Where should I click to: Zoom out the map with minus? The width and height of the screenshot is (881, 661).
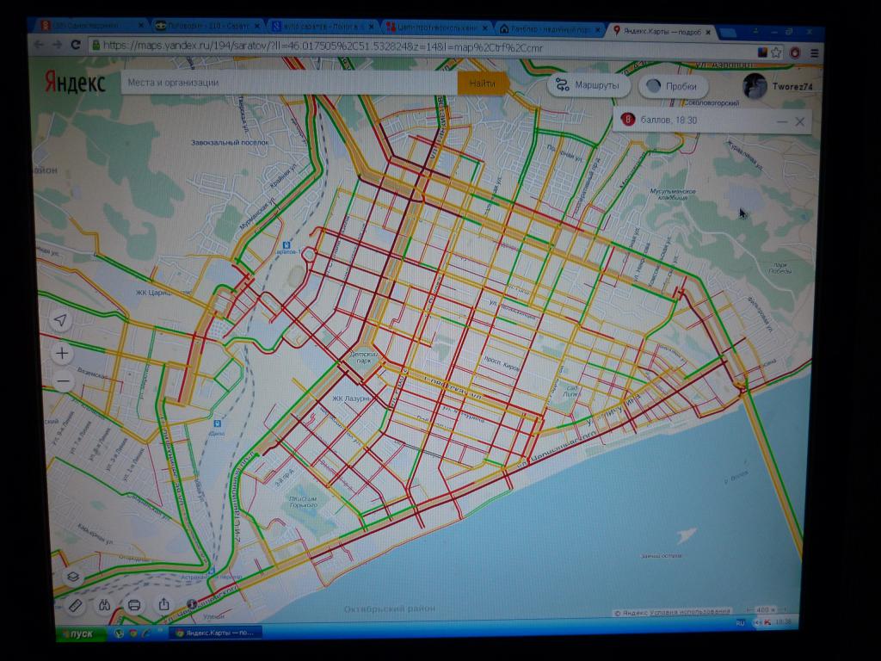64,381
